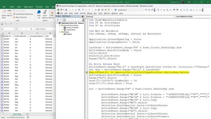The height and width of the screenshot is (119, 211).
Task: Open the Properties Window toolbar icon
Action: 105,10
